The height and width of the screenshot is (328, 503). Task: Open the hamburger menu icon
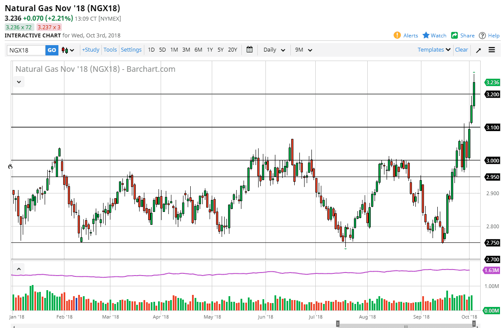[x=492, y=50]
